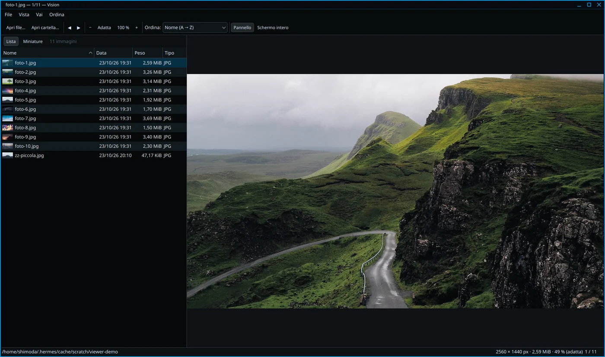Select the foto-9.jpg thumbnail icon
Screen dimensions: 605x357
click(x=7, y=137)
